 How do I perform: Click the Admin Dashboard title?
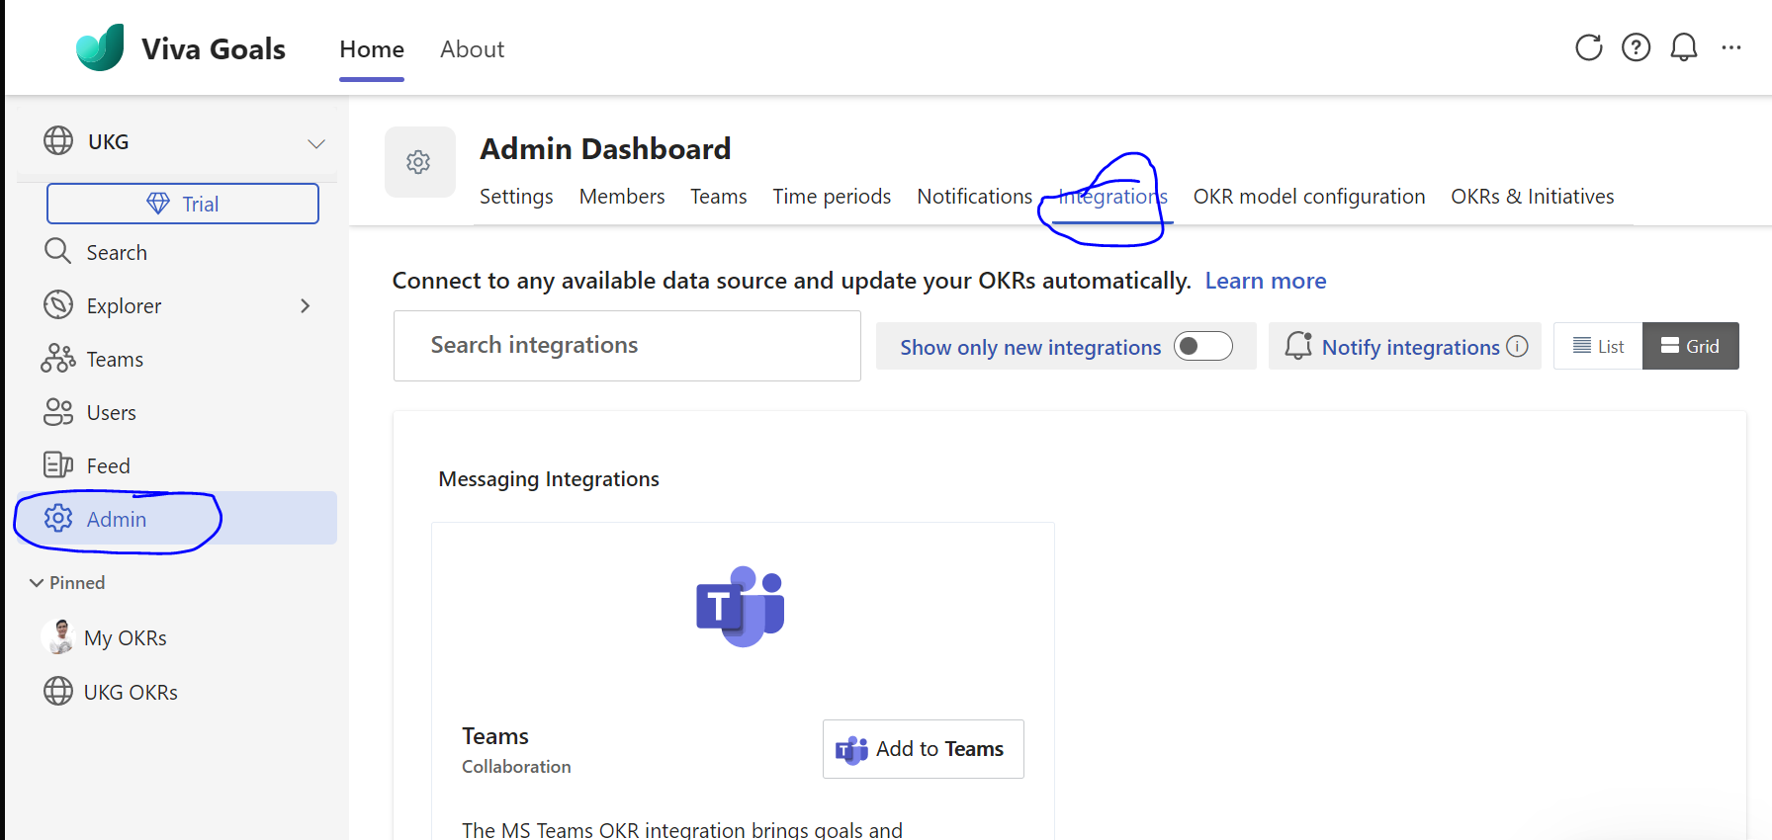click(x=605, y=149)
